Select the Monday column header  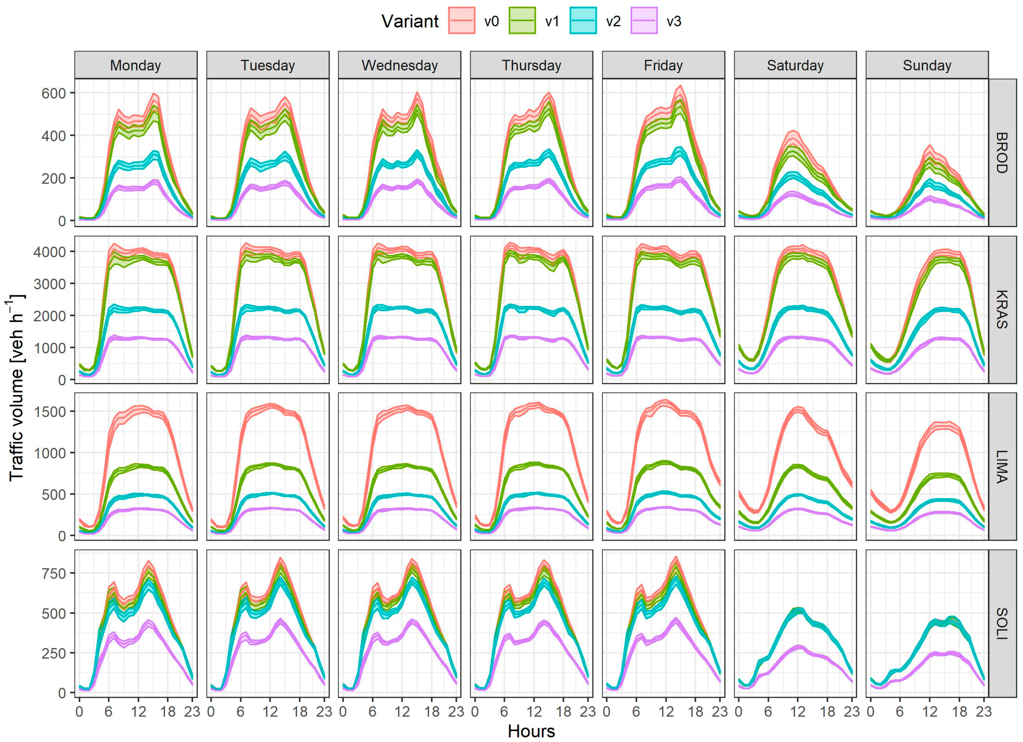tap(136, 65)
